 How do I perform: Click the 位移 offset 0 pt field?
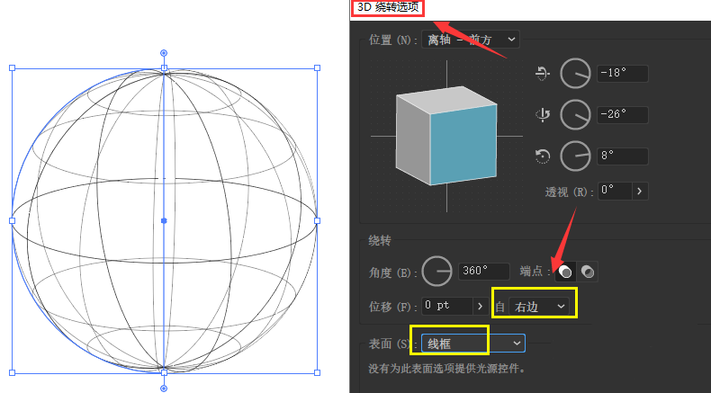click(x=447, y=306)
